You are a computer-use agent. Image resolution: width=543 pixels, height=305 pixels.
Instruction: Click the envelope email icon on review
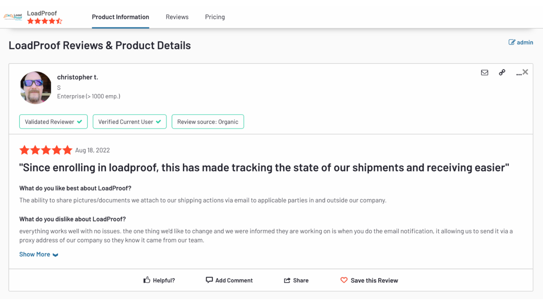485,72
